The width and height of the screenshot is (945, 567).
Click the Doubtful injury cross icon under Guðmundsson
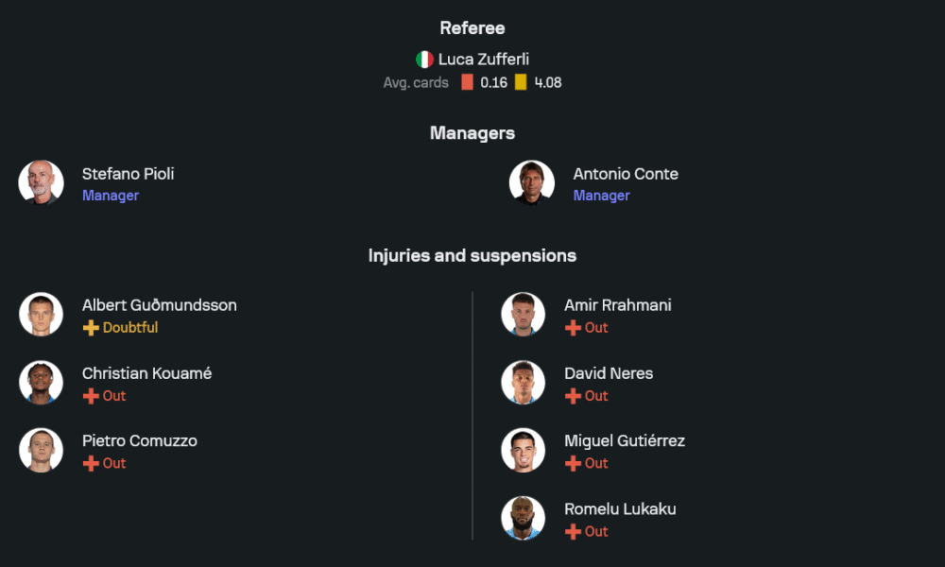coord(91,328)
